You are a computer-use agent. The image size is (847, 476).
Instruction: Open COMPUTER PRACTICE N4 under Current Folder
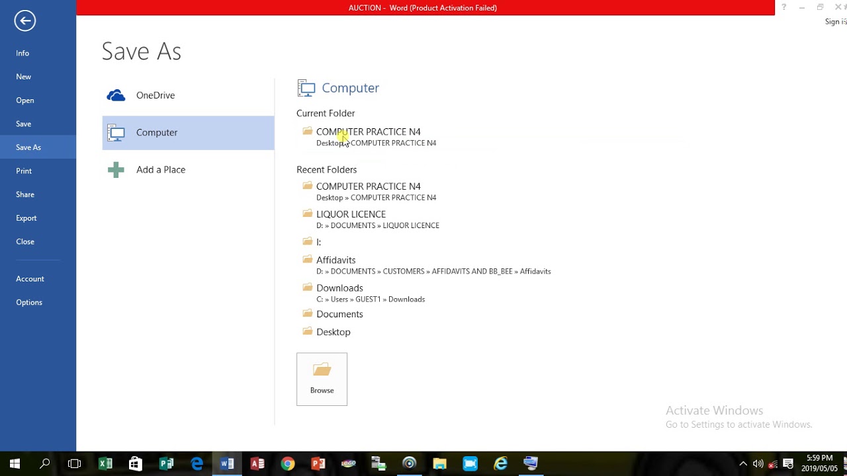click(369, 137)
